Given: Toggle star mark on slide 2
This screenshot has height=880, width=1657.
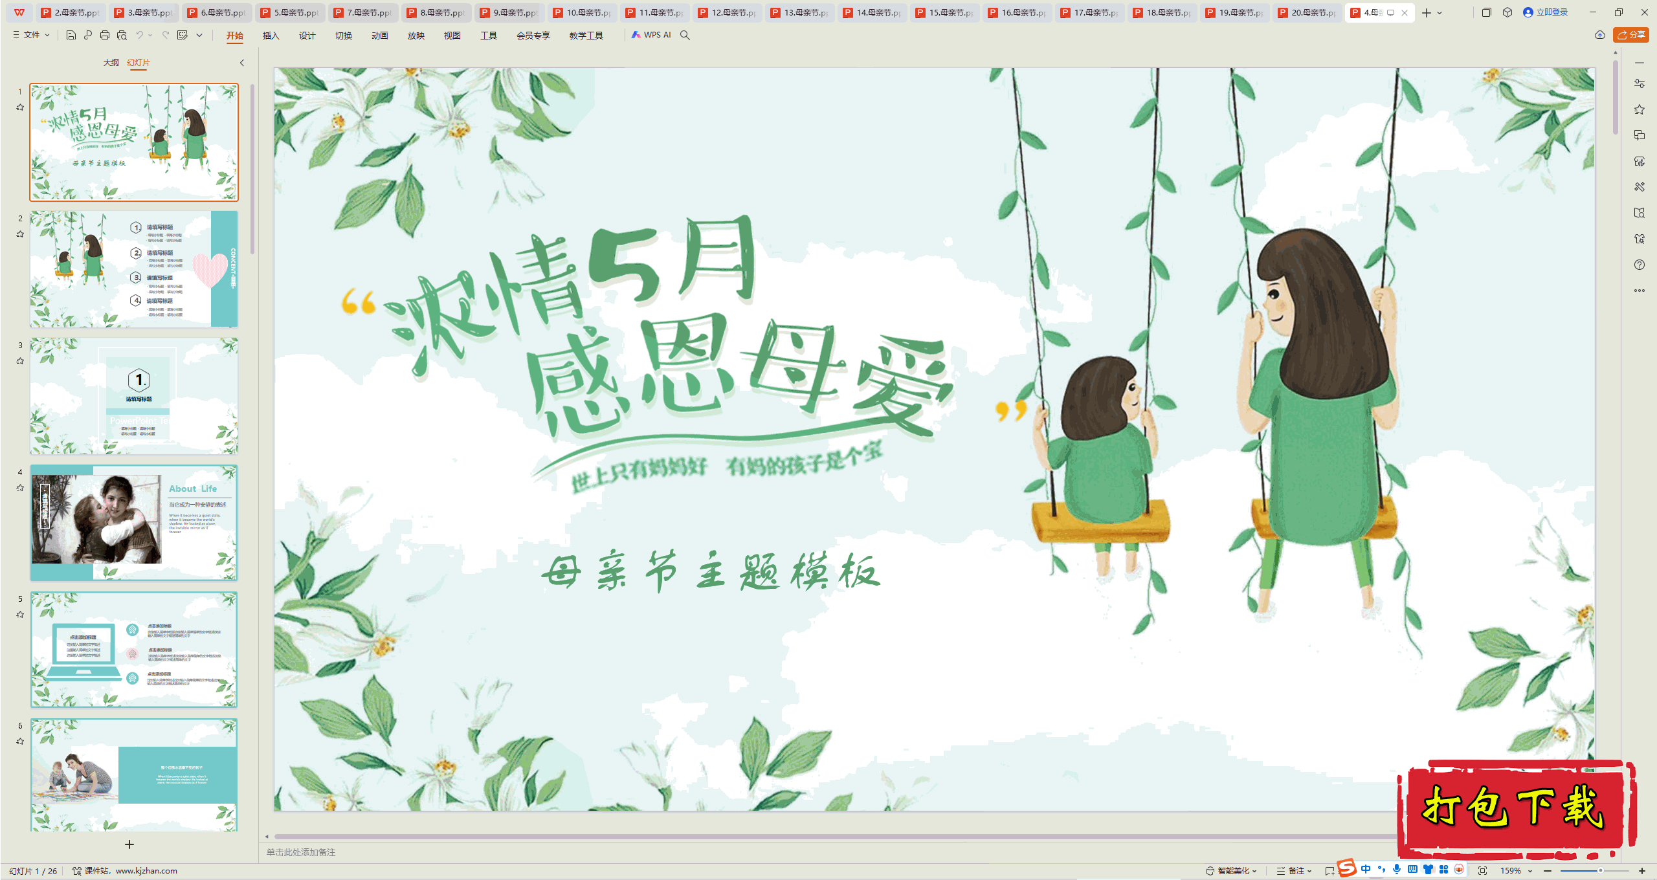Looking at the screenshot, I should click(20, 234).
